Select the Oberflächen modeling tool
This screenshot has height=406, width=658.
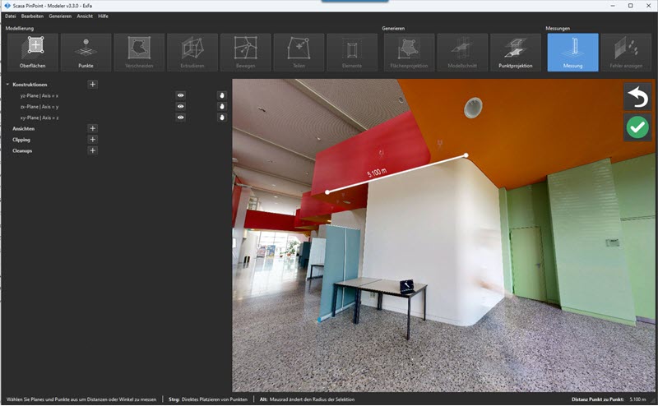[33, 53]
